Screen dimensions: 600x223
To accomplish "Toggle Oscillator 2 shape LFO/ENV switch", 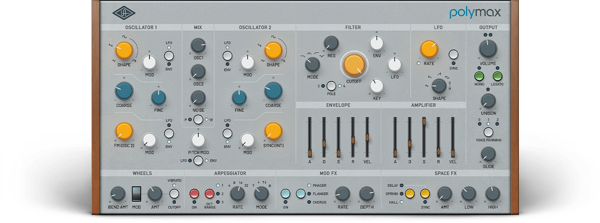I will click(228, 56).
